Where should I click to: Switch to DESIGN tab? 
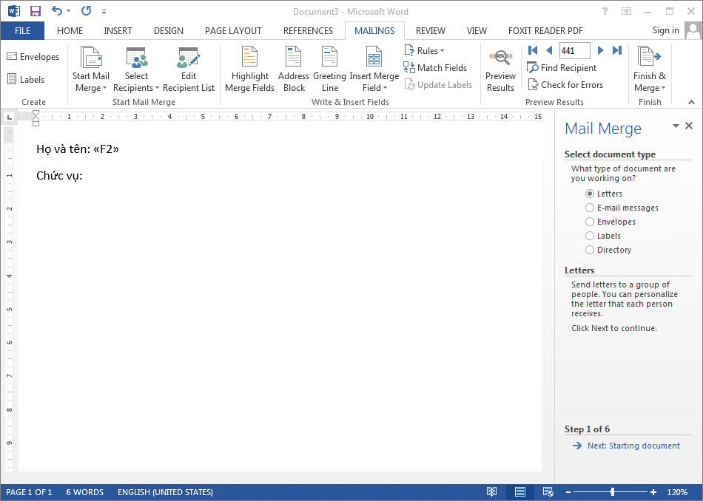[x=169, y=31]
